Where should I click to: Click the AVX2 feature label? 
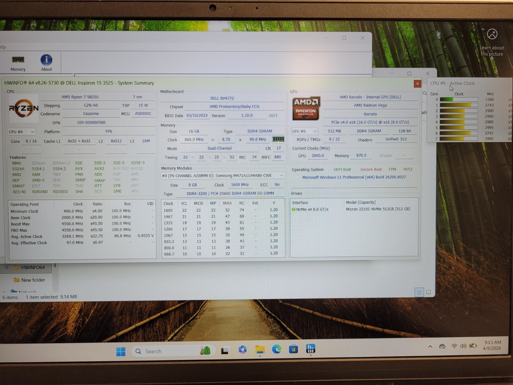pos(99,168)
